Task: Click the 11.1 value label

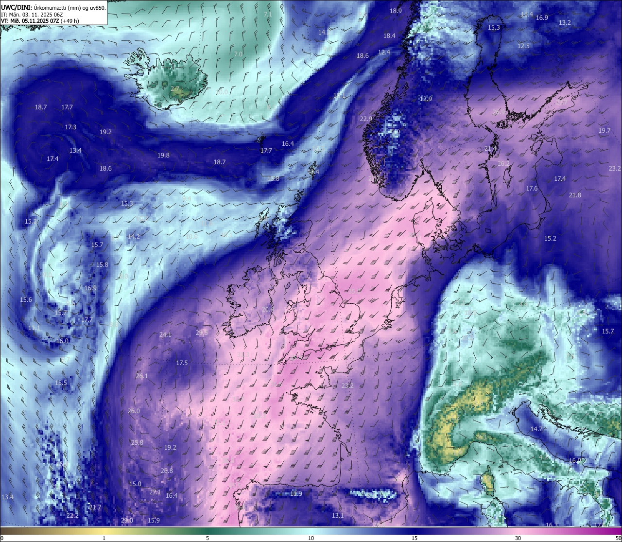Action: coord(34,328)
